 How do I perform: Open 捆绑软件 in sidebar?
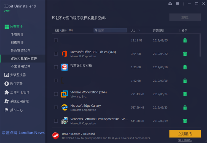click(17, 43)
